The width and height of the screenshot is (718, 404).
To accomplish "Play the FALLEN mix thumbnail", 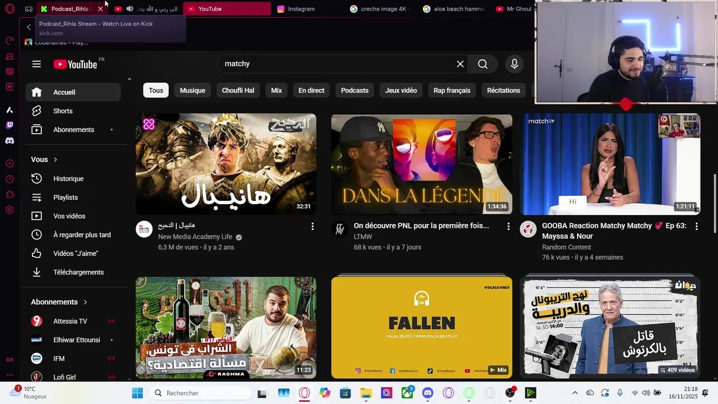I will [421, 328].
